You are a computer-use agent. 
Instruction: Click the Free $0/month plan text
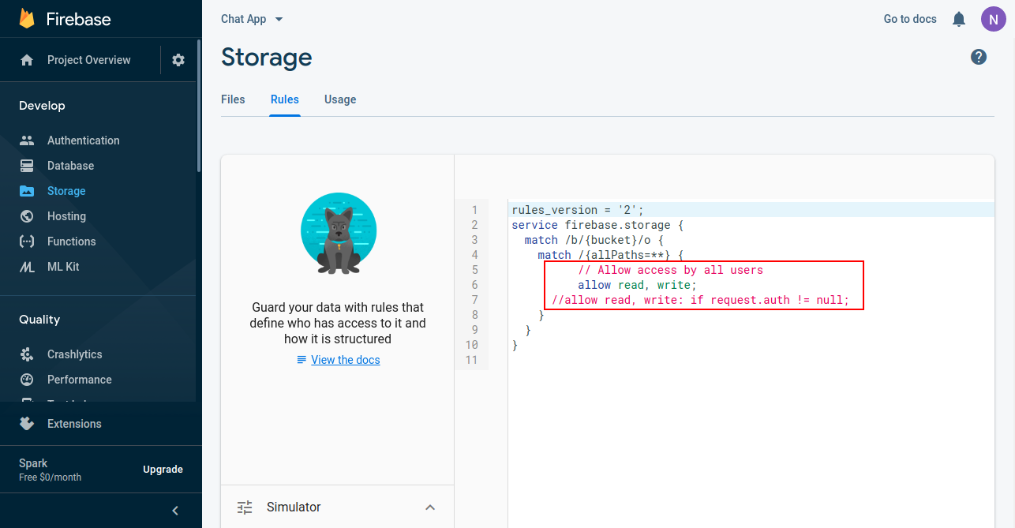51,477
